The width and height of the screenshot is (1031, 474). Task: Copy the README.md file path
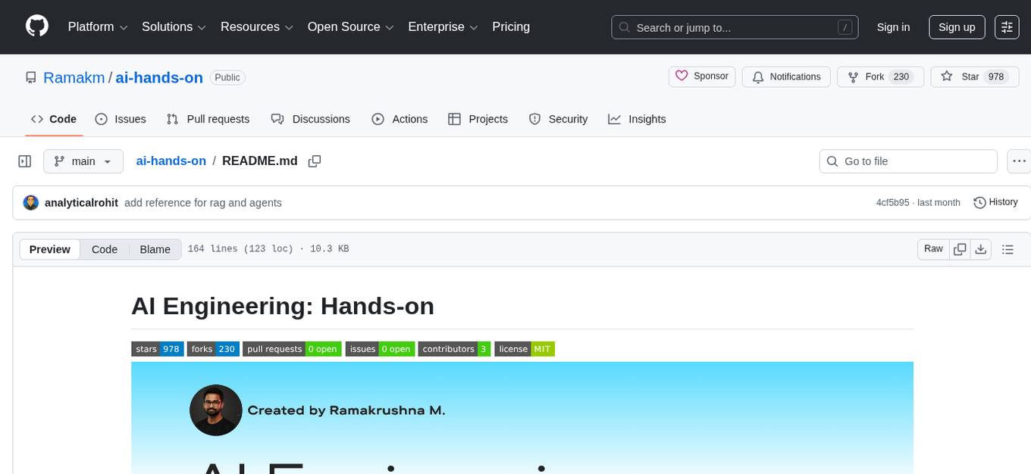tap(315, 161)
